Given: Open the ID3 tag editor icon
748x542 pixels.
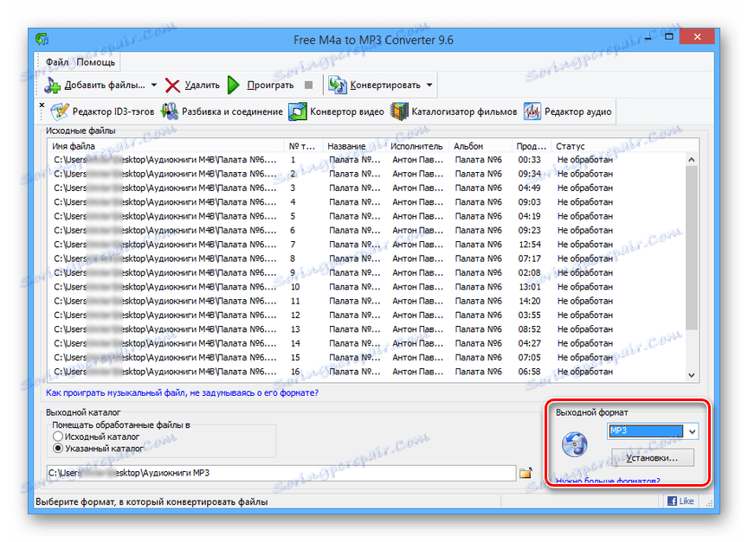Looking at the screenshot, I should pos(60,112).
